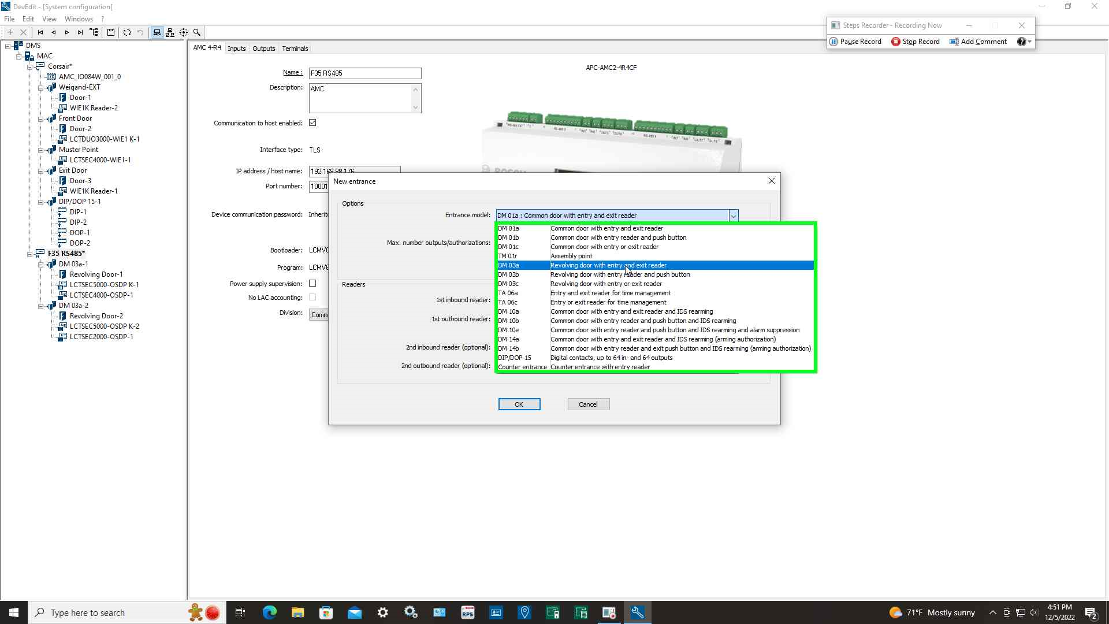The width and height of the screenshot is (1109, 624).
Task: Click the search magnifier toolbar icon
Action: pos(197,32)
